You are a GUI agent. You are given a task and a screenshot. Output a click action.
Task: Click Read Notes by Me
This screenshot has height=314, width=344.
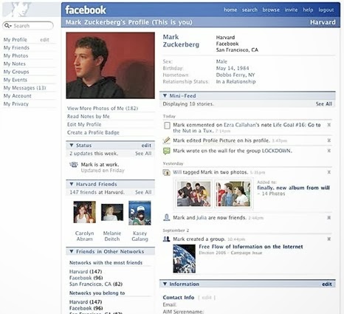pos(89,116)
